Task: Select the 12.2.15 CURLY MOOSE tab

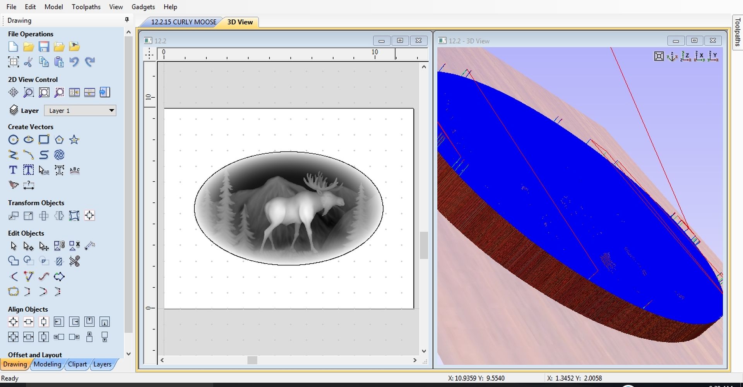Action: (183, 22)
